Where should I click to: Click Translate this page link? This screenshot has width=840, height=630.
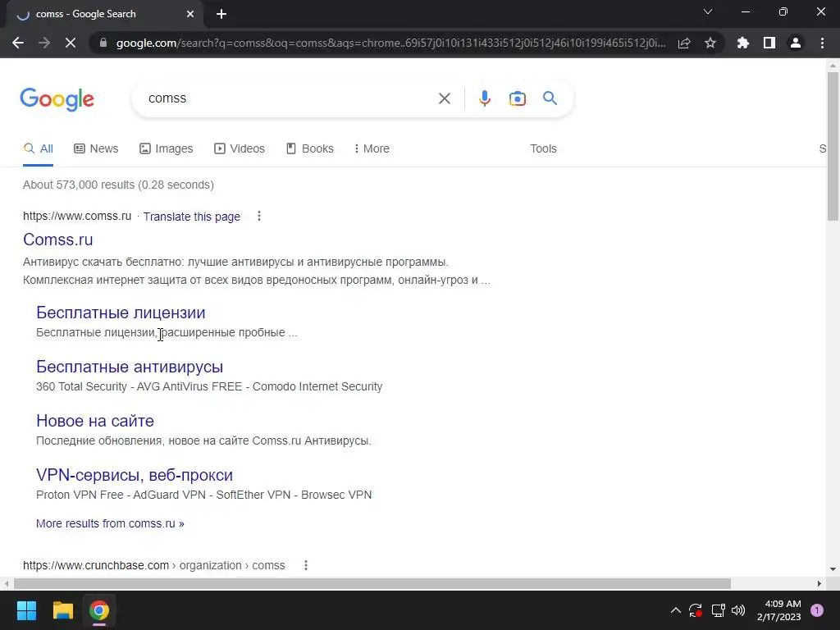tap(191, 217)
